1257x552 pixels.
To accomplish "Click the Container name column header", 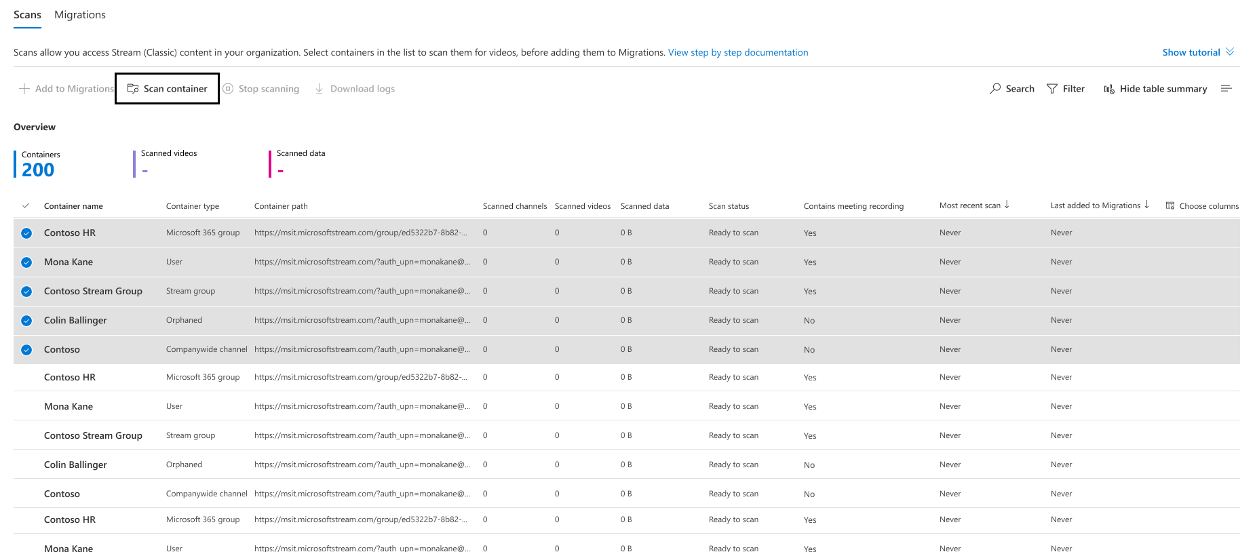I will pyautogui.click(x=73, y=206).
